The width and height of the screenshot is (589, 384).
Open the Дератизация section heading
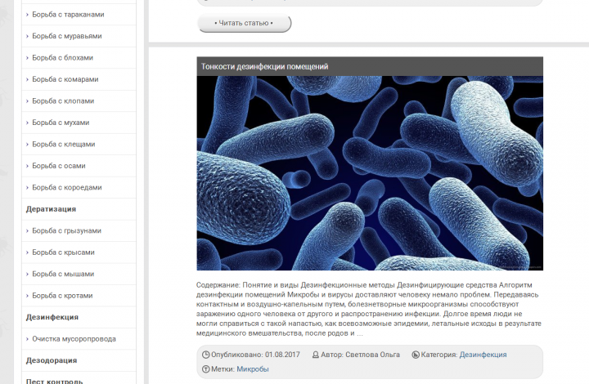[x=51, y=209]
